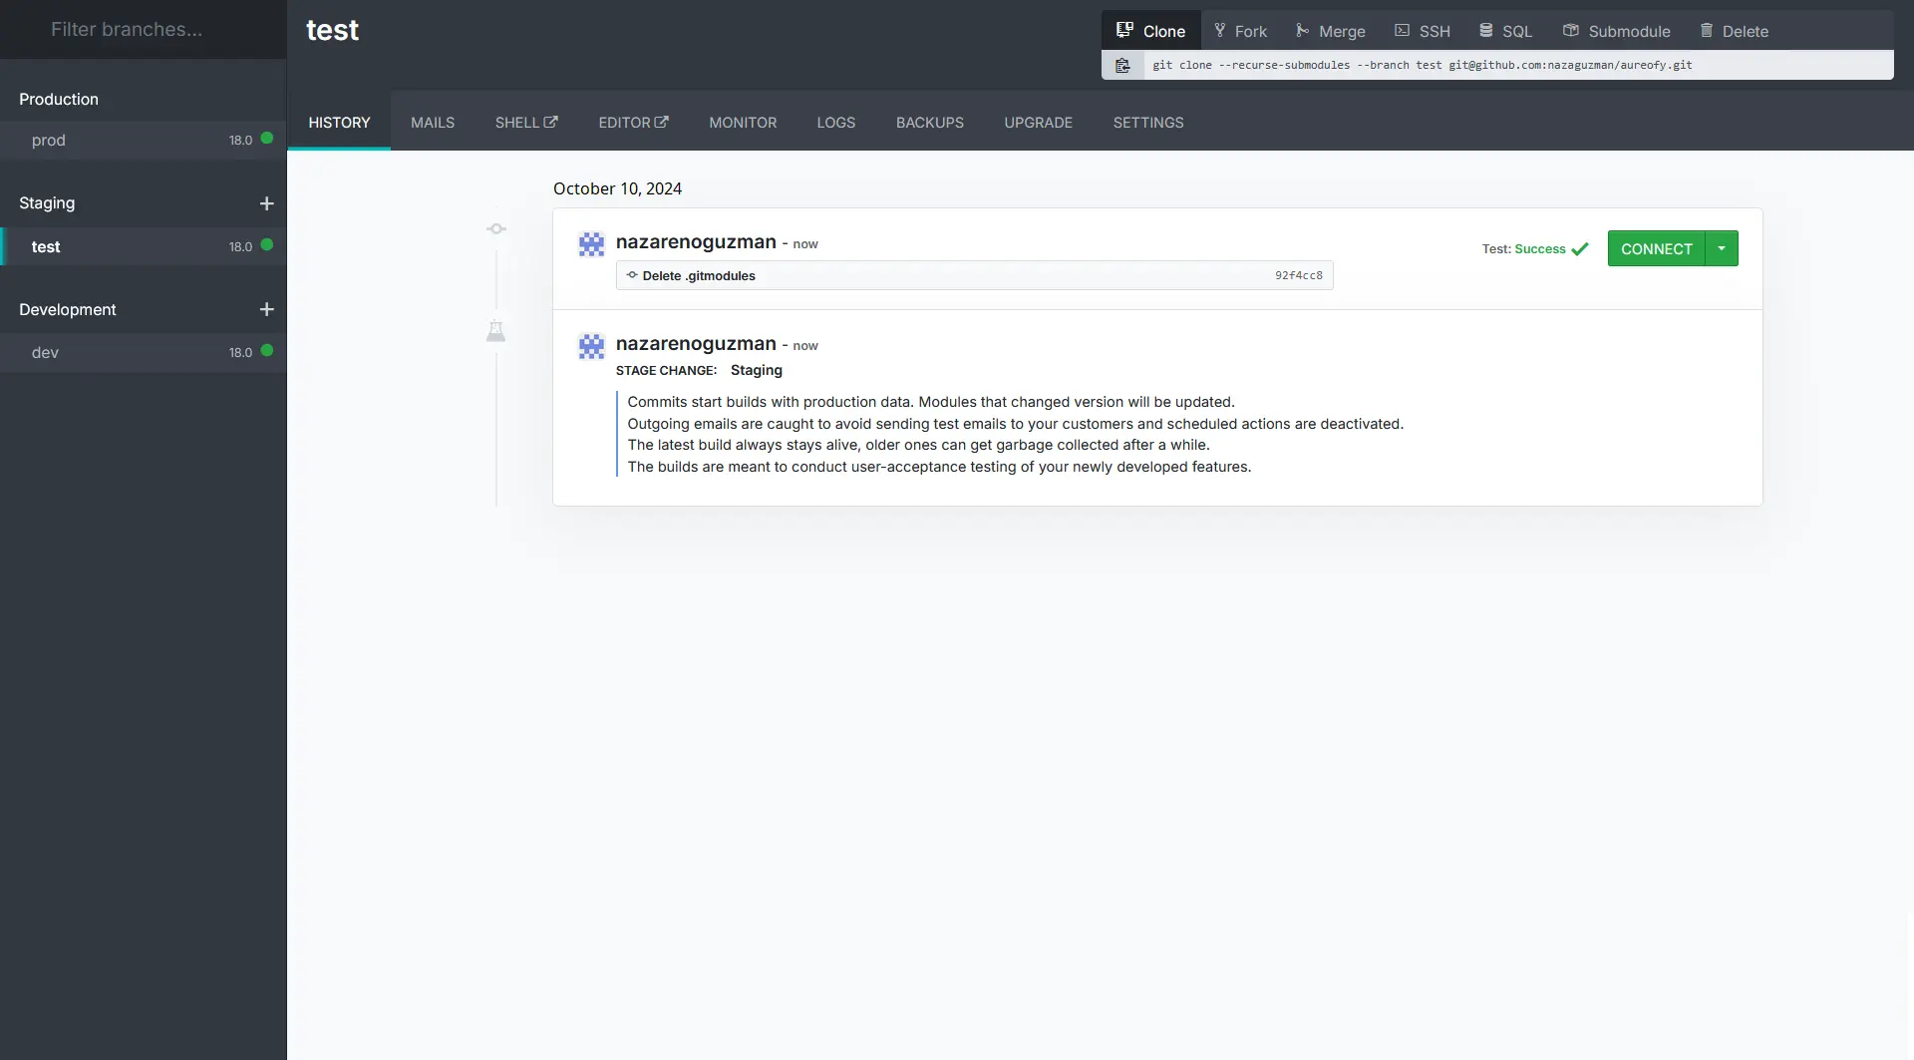Focus the Filter branches input
The width and height of the screenshot is (1914, 1060).
tap(144, 30)
